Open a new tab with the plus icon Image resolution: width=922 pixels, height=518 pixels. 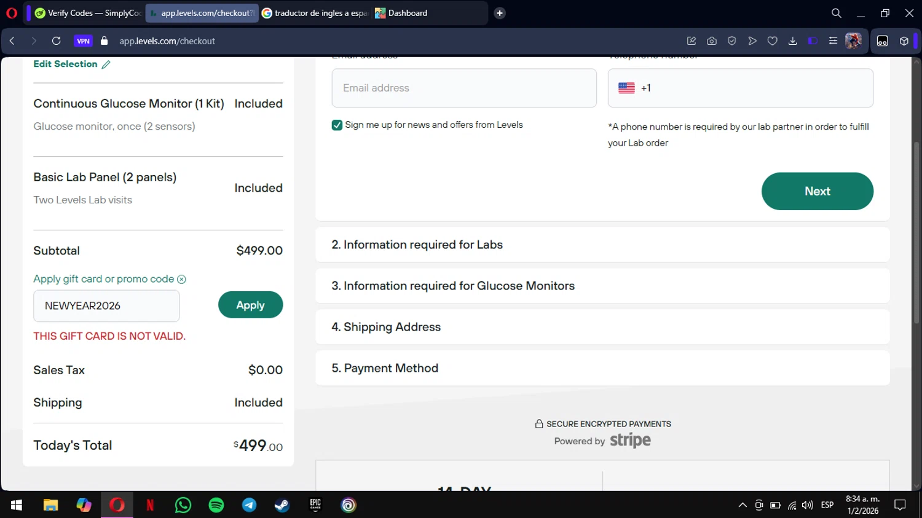(500, 13)
